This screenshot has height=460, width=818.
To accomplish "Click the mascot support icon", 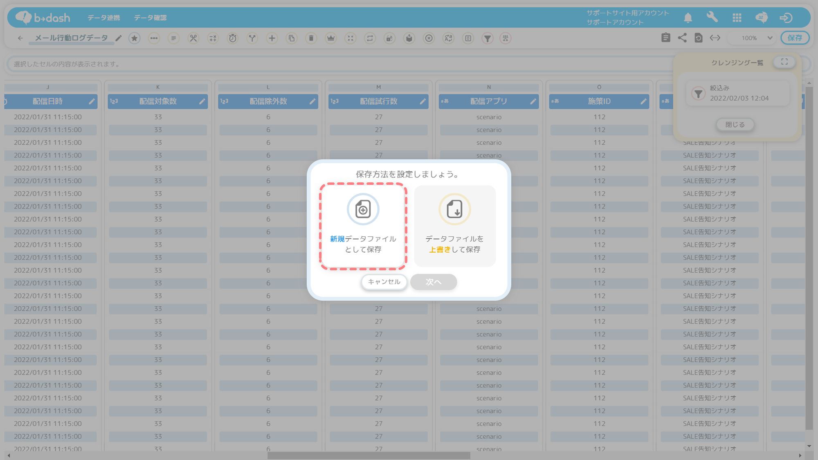I will tap(762, 17).
